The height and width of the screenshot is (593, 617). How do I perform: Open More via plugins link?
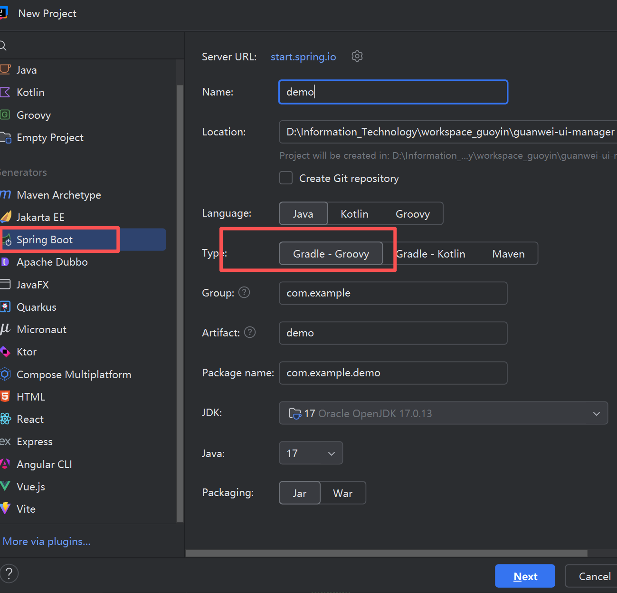click(47, 541)
